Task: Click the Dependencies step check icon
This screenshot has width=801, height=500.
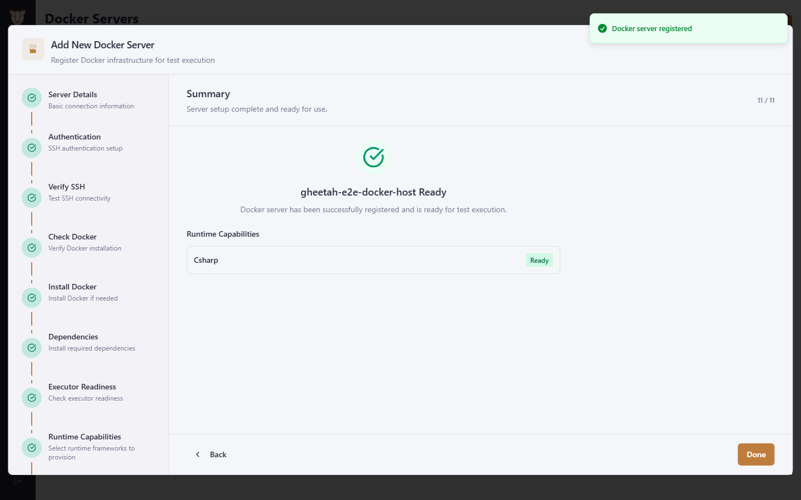Action: click(x=32, y=348)
